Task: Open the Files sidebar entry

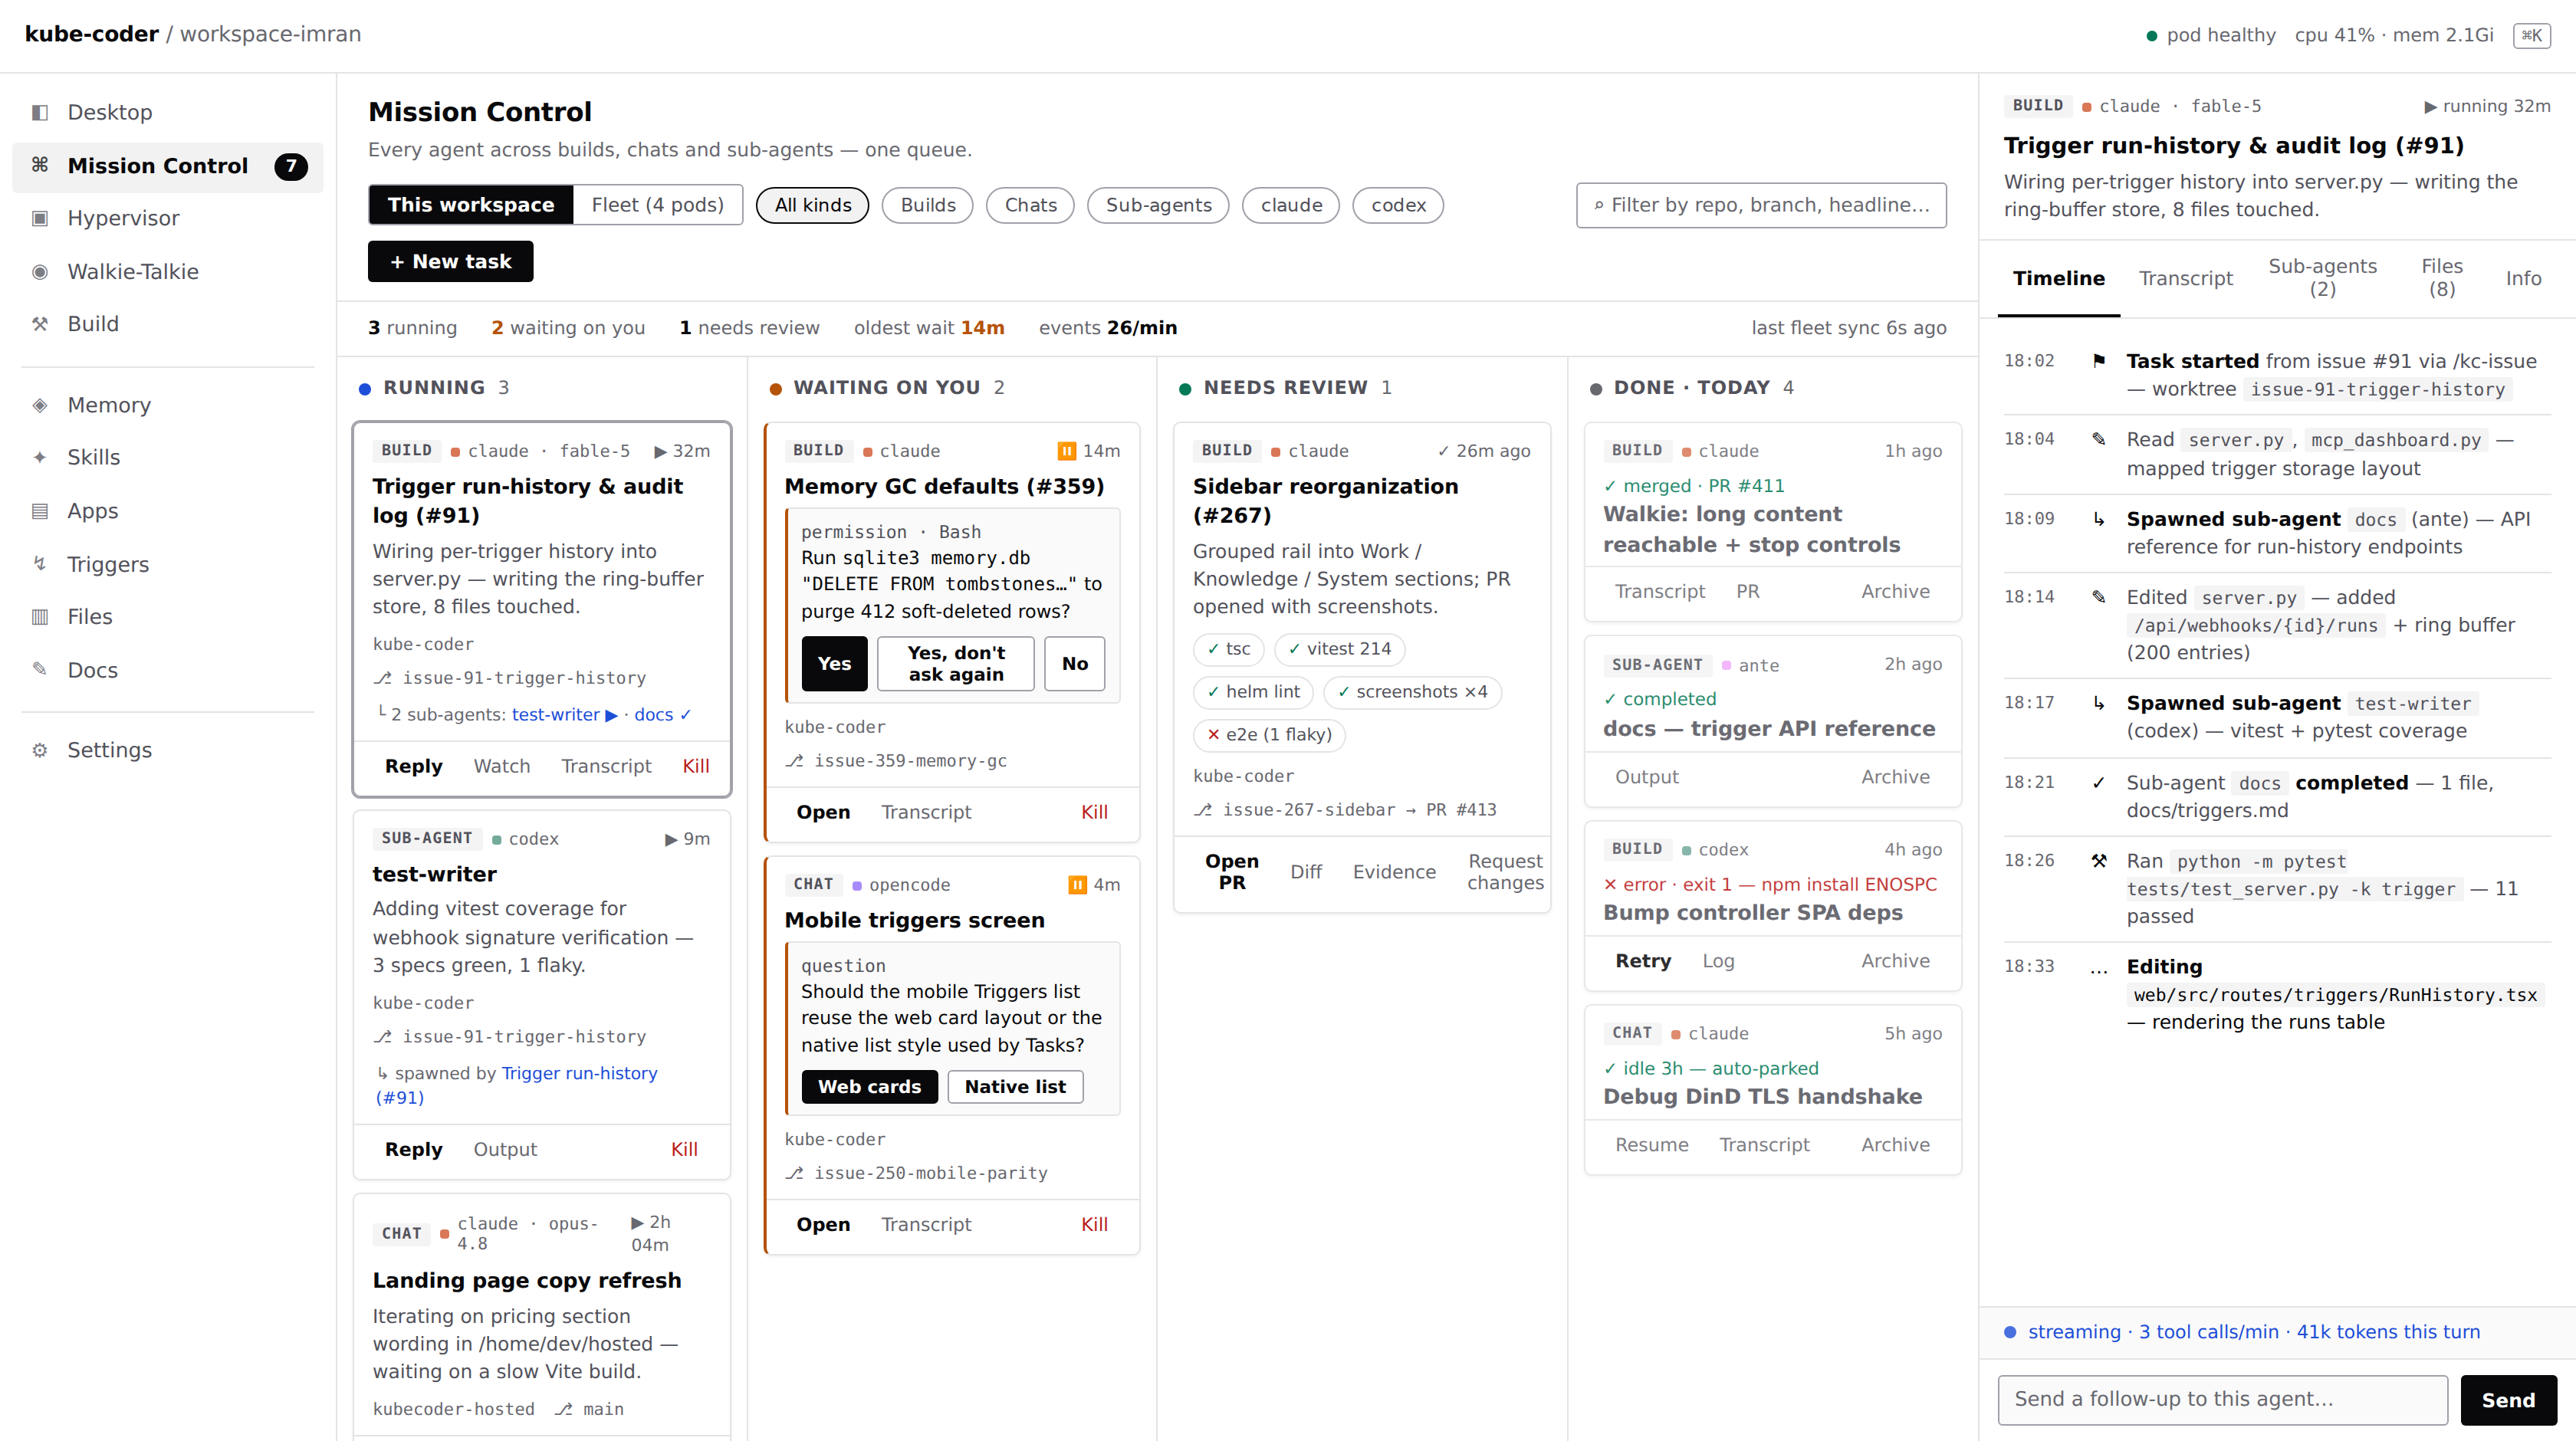Action: 167,617
